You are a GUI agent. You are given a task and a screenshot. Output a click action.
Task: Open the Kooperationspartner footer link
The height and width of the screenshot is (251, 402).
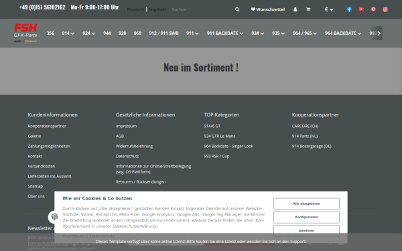(x=47, y=126)
